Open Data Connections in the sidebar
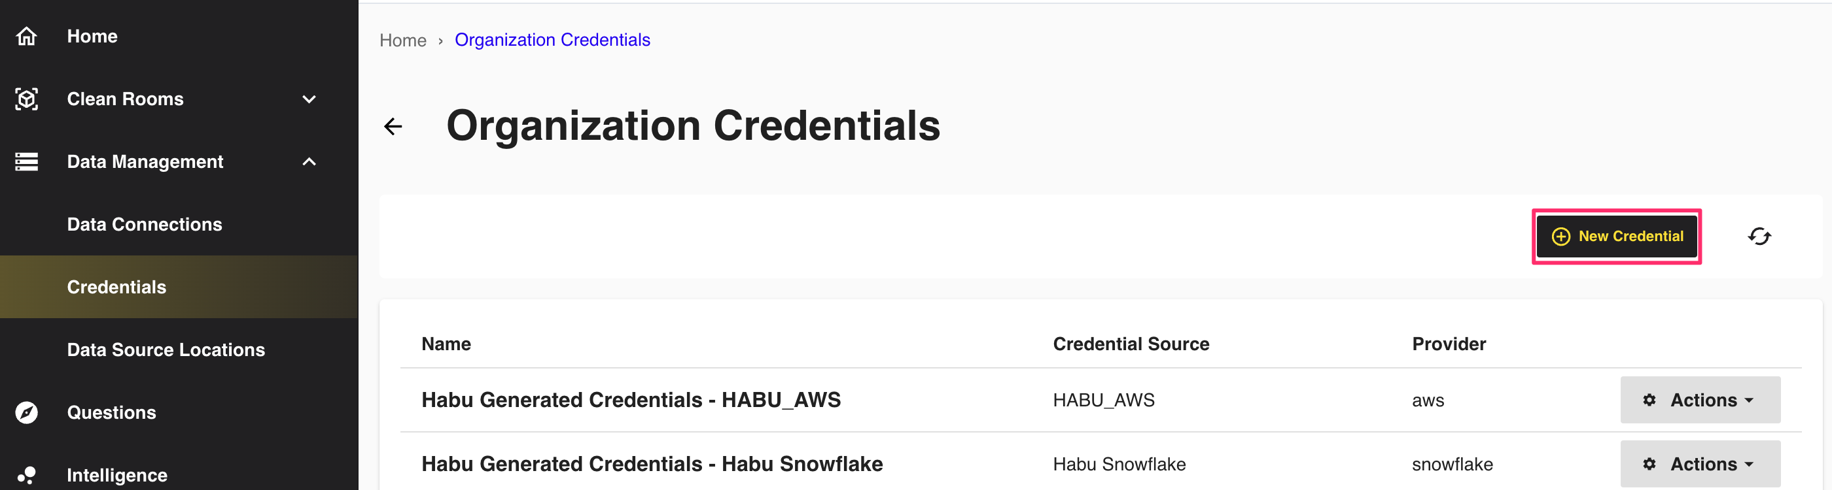This screenshot has width=1832, height=490. (x=145, y=224)
